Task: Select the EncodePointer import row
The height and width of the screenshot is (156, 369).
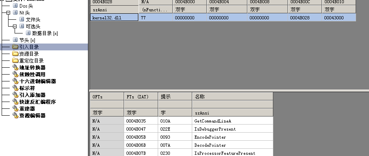Action: point(181,137)
